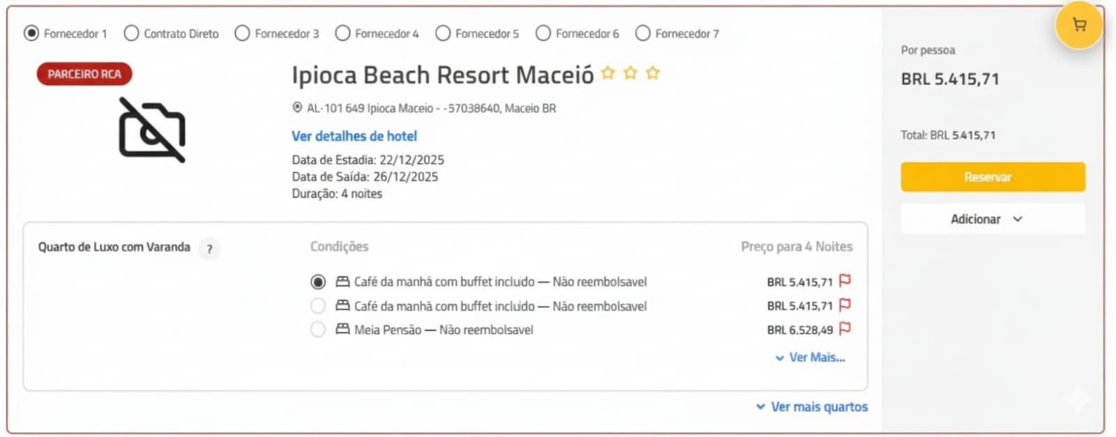This screenshot has width=1116, height=437.
Task: Click the flag next to BRL 6.528,49
Action: point(845,329)
